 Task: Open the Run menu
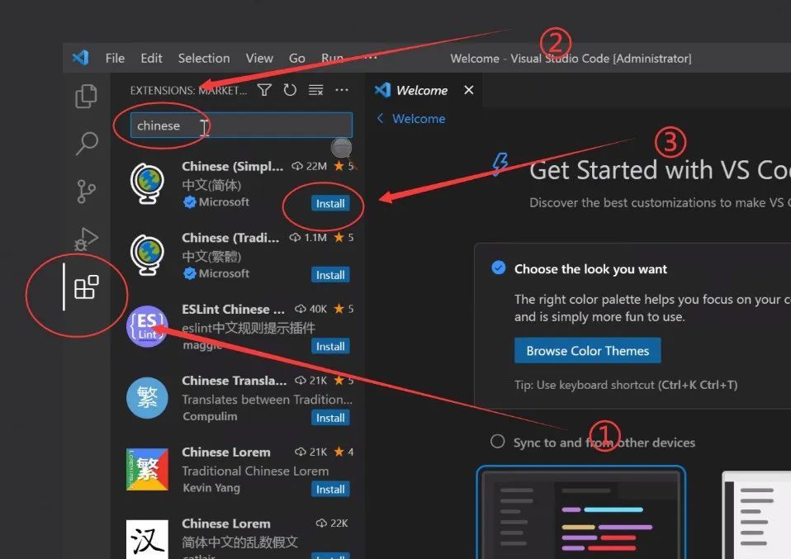[332, 59]
